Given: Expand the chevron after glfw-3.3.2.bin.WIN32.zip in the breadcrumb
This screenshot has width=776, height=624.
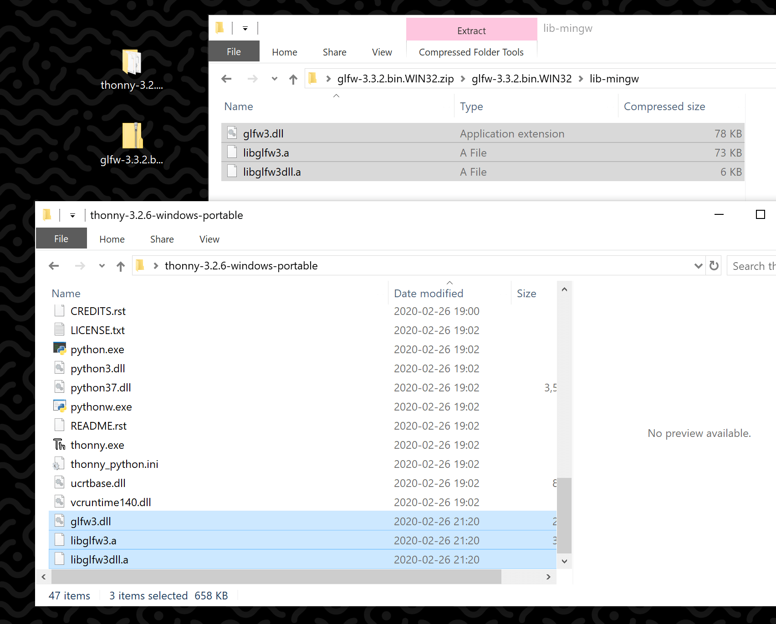Looking at the screenshot, I should [463, 79].
